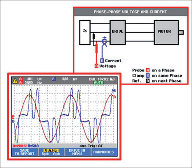Click the blue B channel header badge

(53, 79)
